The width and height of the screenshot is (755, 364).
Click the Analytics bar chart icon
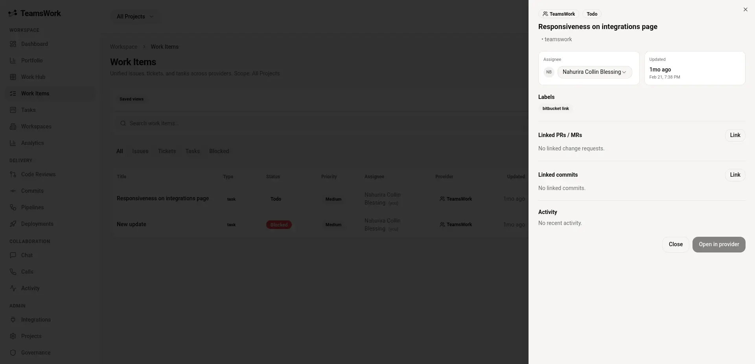pos(13,143)
